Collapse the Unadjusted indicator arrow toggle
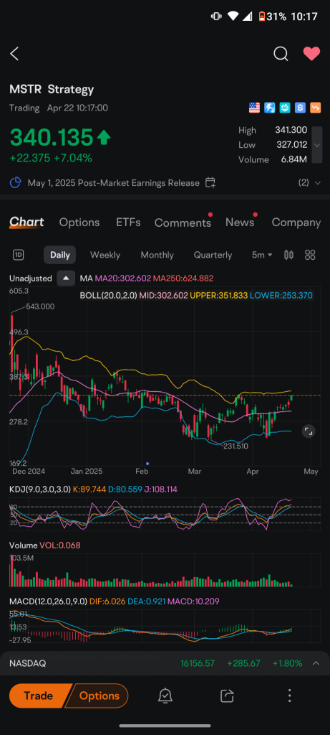330x735 pixels. pyautogui.click(x=66, y=278)
